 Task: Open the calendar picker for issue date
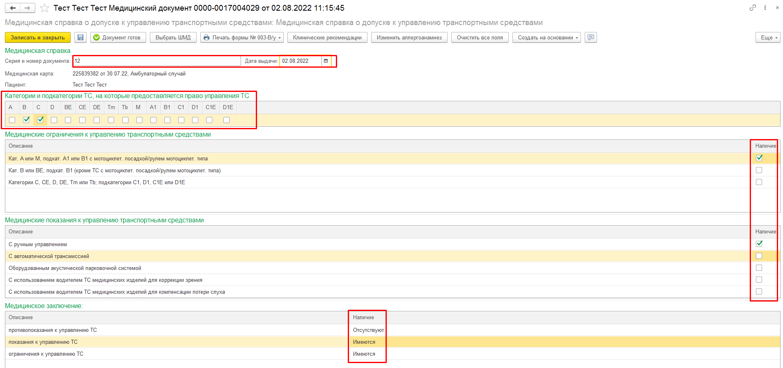[326, 61]
